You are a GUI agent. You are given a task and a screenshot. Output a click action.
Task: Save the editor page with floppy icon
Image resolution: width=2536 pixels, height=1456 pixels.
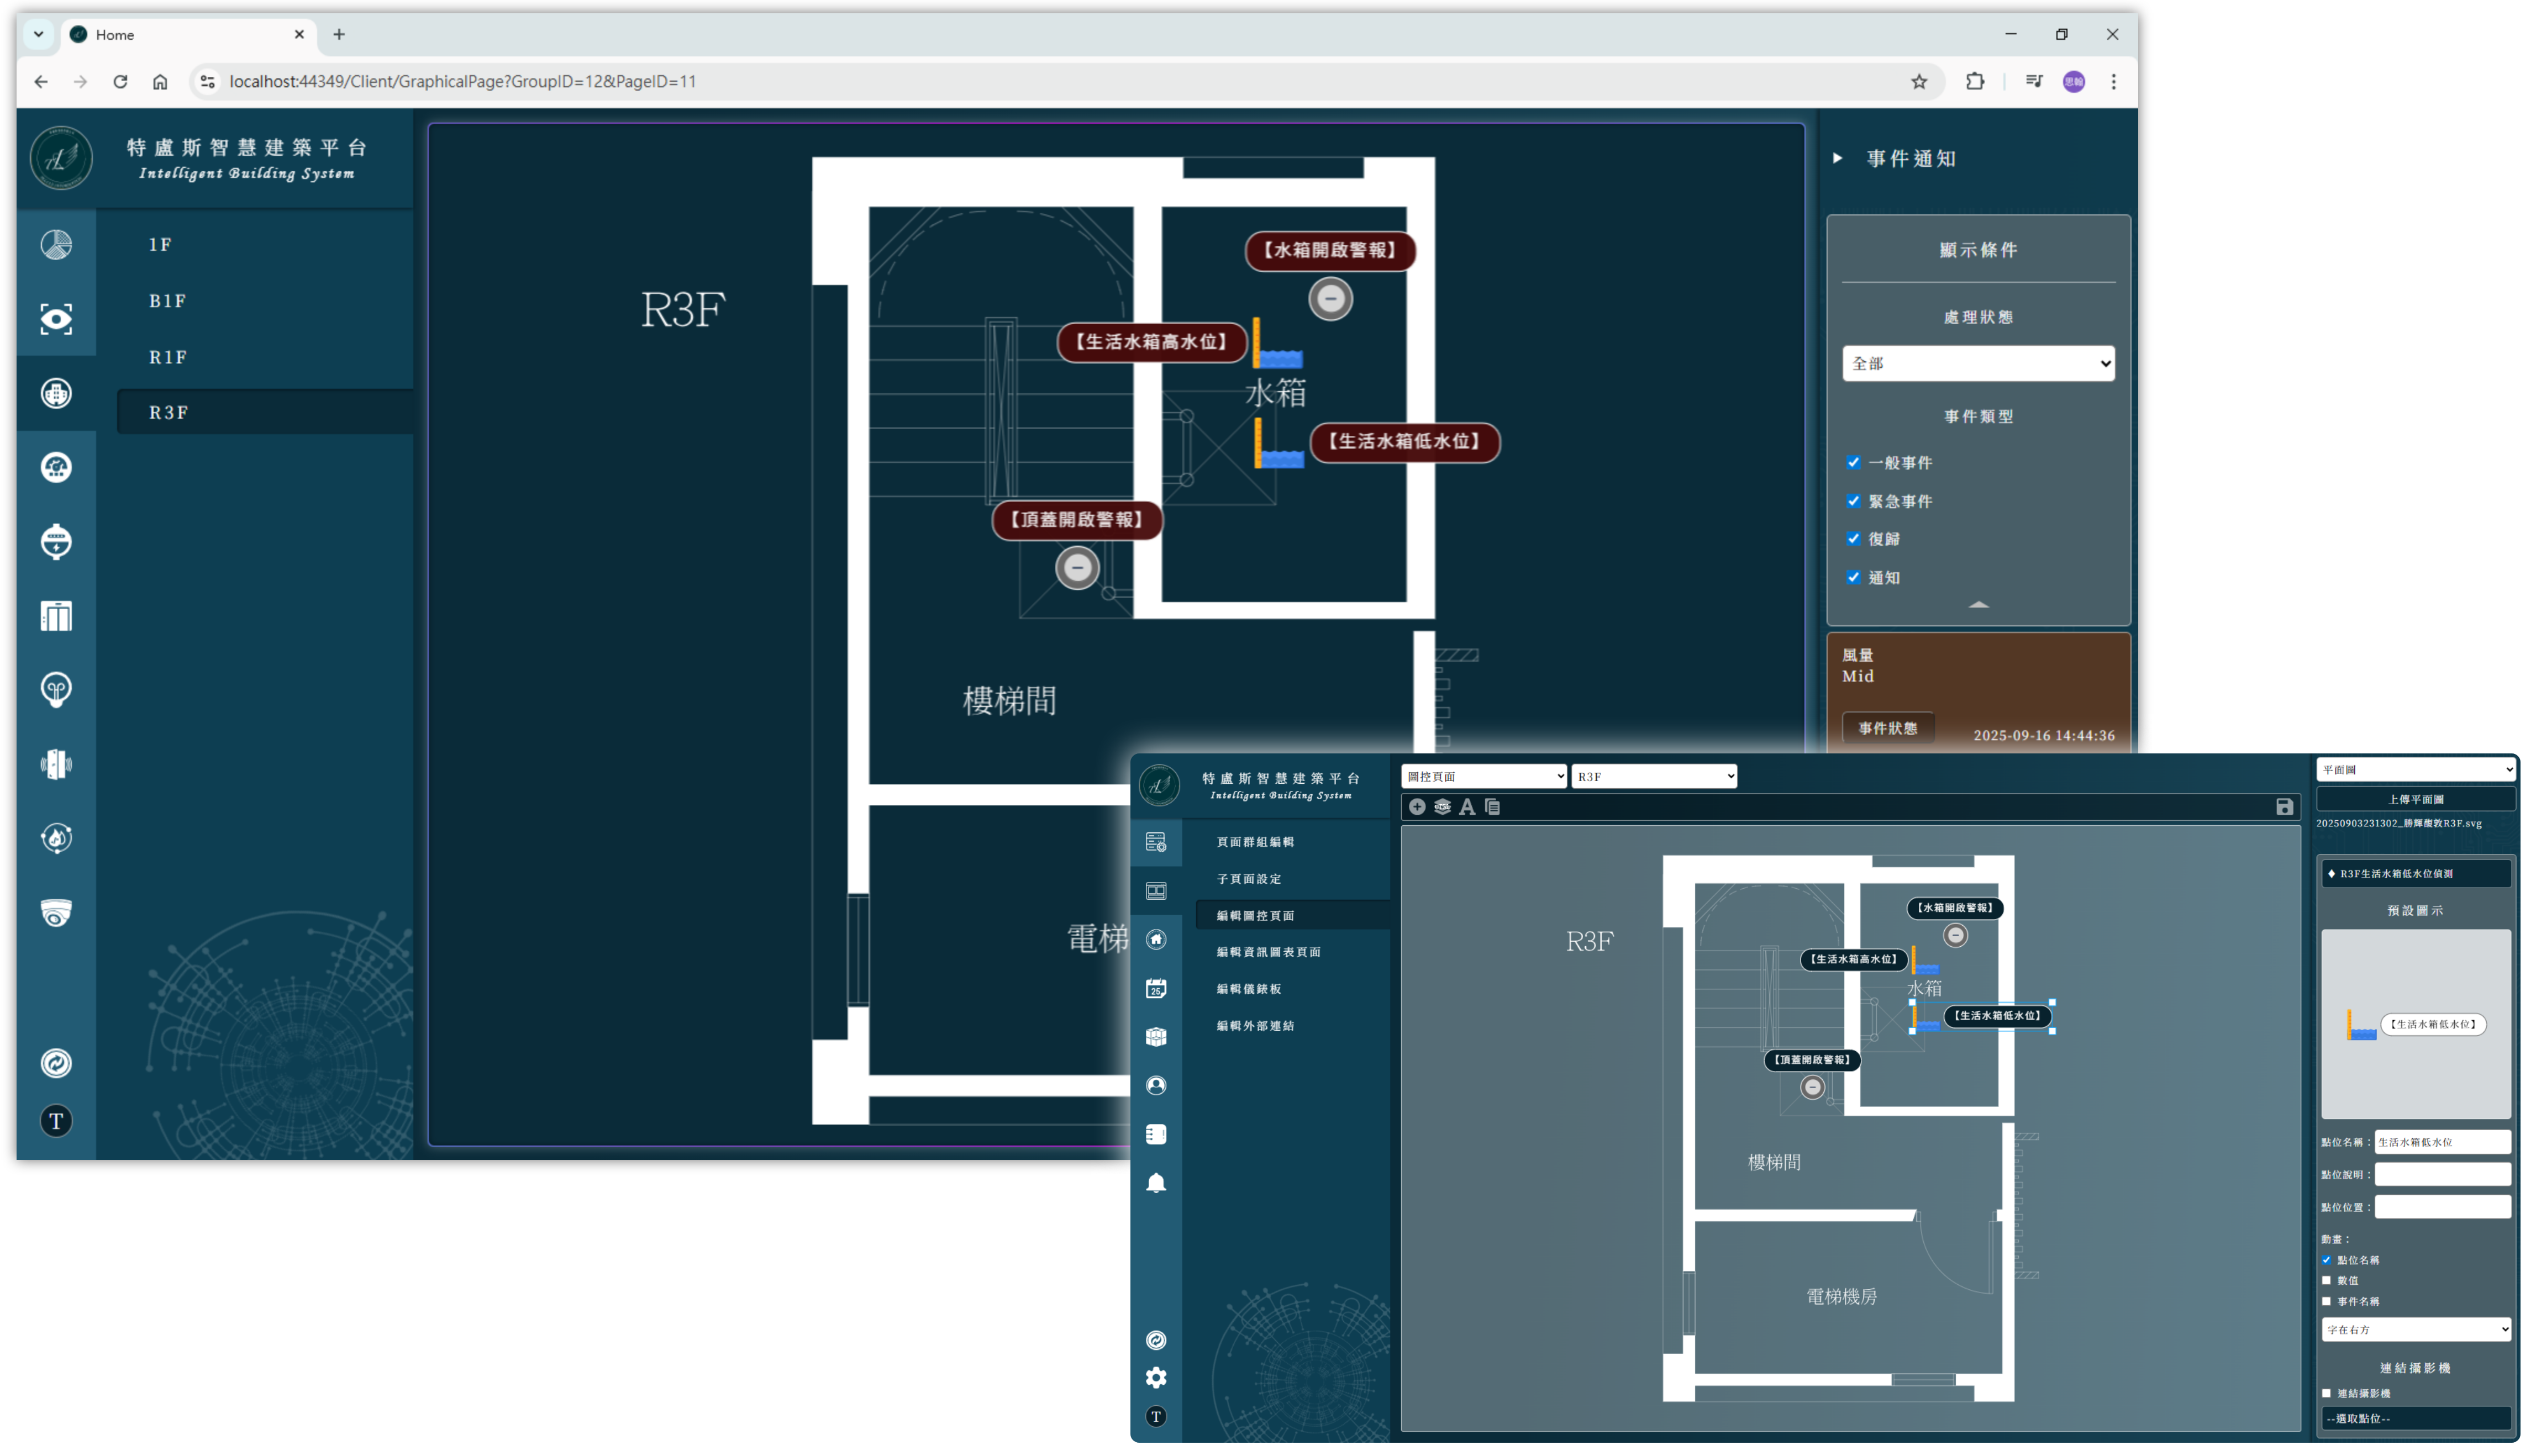coord(2284,806)
